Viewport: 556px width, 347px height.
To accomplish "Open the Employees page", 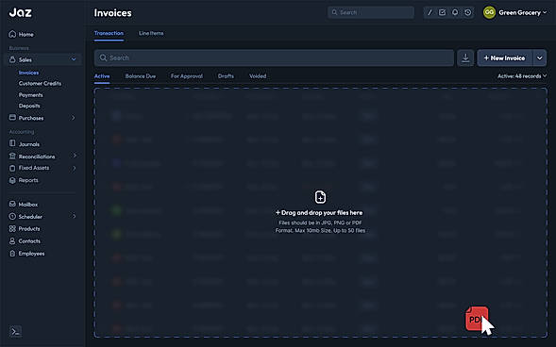I will (27, 254).
